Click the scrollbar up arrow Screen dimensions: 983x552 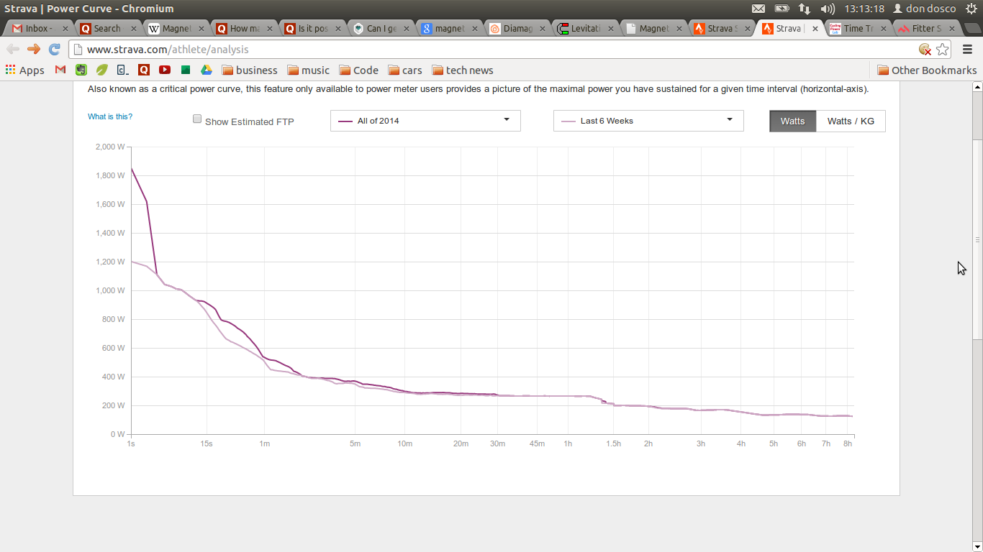pos(977,87)
